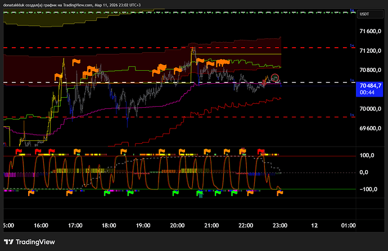The image size is (388, 251).
Task: Click the 00:44 bar countdown timer
Action: coord(367,92)
